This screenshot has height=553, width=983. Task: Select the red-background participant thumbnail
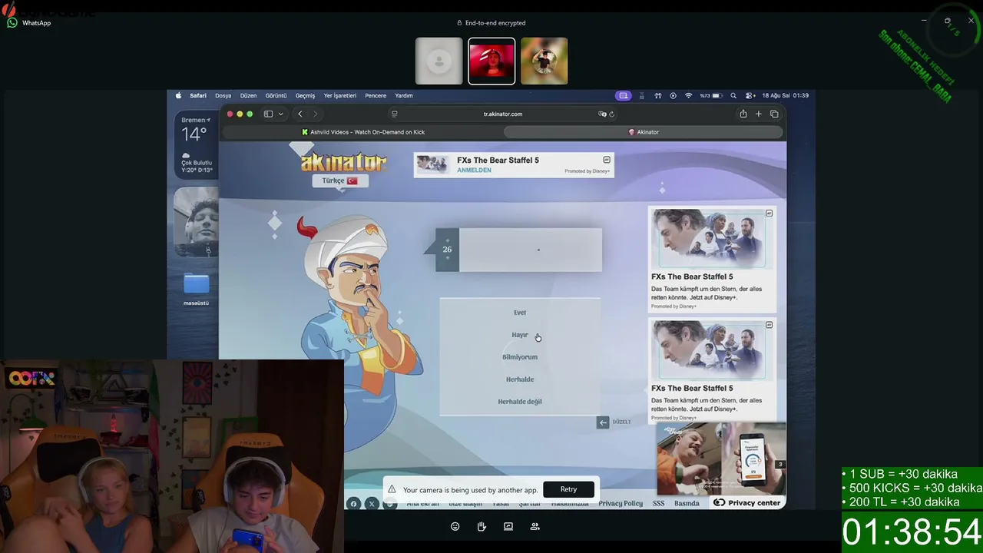click(491, 61)
